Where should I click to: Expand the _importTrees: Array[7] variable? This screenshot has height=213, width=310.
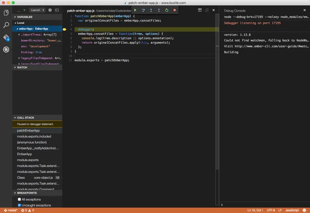click(x=19, y=35)
